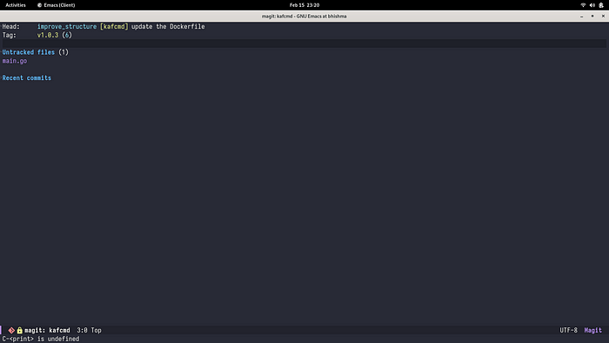This screenshot has height=343, width=609.
Task: Click the volume speaker icon
Action: pyautogui.click(x=592, y=5)
